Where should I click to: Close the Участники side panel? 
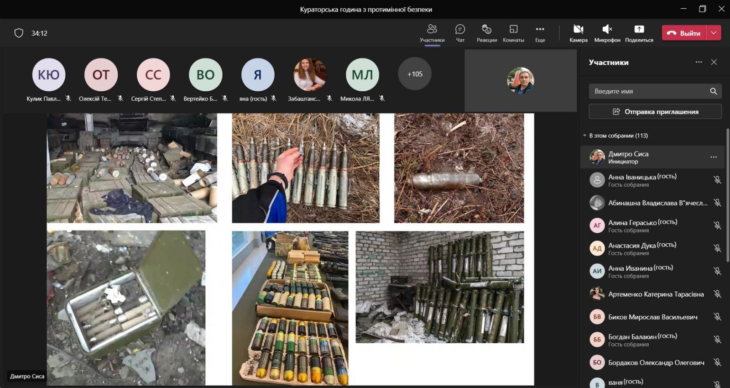(714, 62)
